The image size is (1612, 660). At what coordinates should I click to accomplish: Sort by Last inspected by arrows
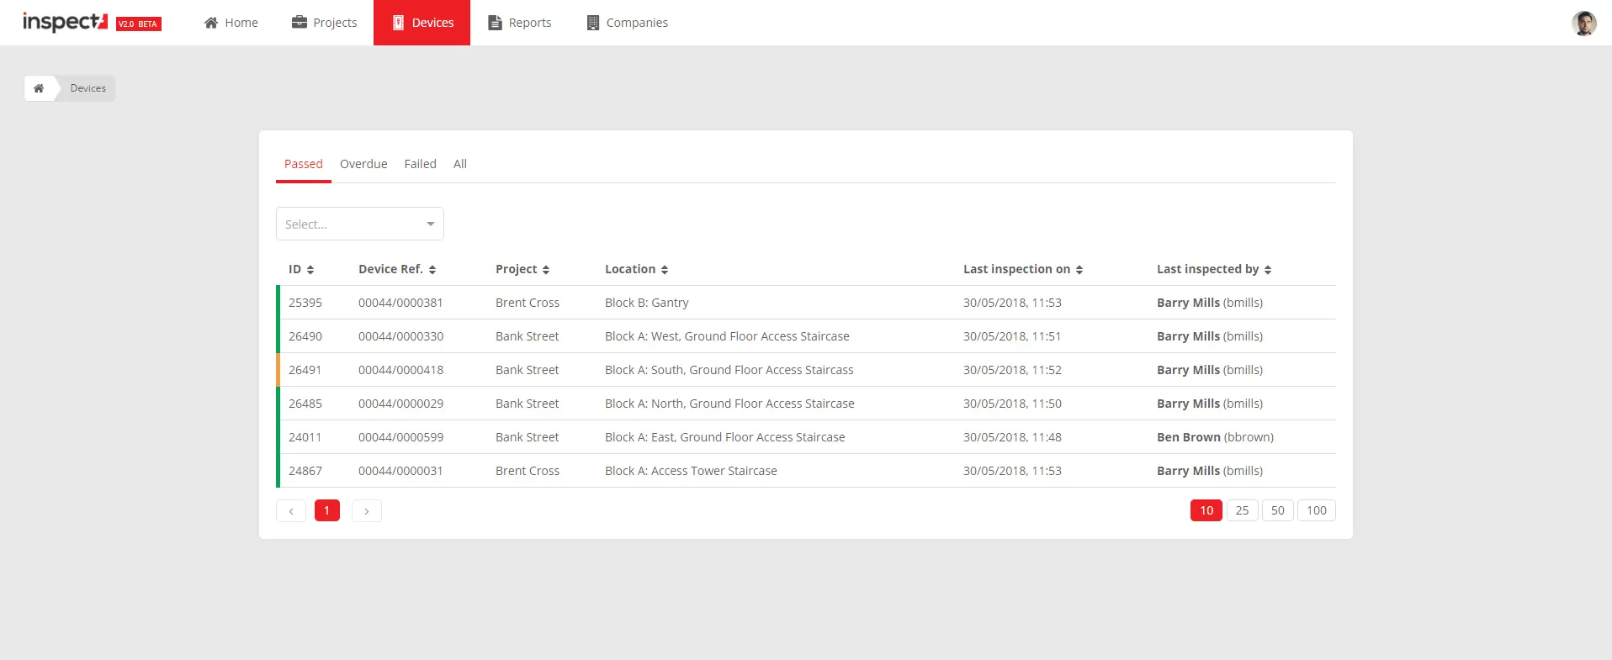(1268, 270)
